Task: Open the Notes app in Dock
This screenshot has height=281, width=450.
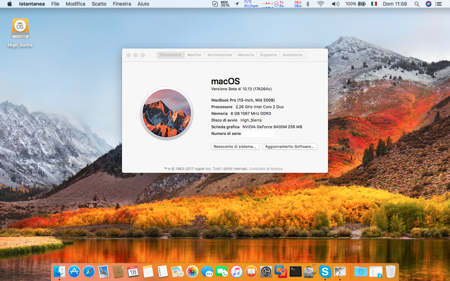Action: pos(148,272)
